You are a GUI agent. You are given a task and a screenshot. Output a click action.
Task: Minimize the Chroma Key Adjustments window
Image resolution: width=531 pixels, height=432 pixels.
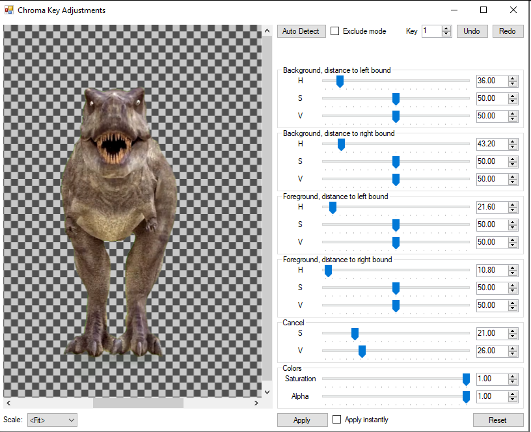coord(454,10)
